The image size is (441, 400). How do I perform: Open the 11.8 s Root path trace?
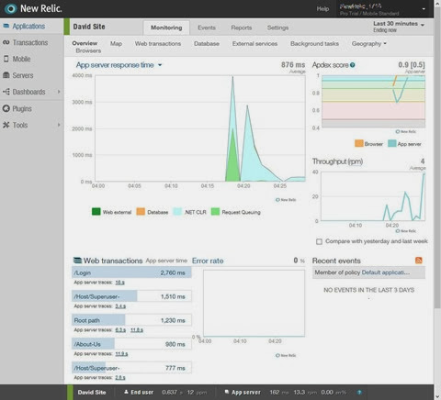137,330
